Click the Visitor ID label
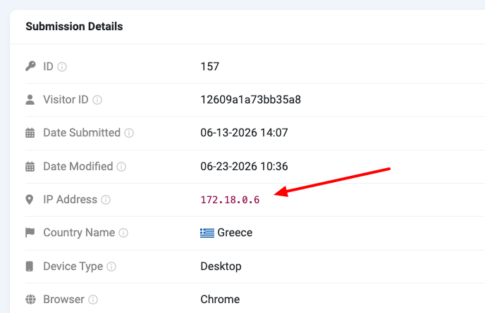Screen dimensions: 485x313 point(66,99)
